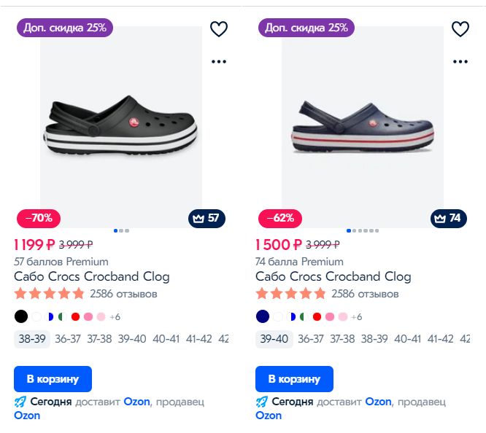Select size 36-37 for the black clog

click(67, 339)
